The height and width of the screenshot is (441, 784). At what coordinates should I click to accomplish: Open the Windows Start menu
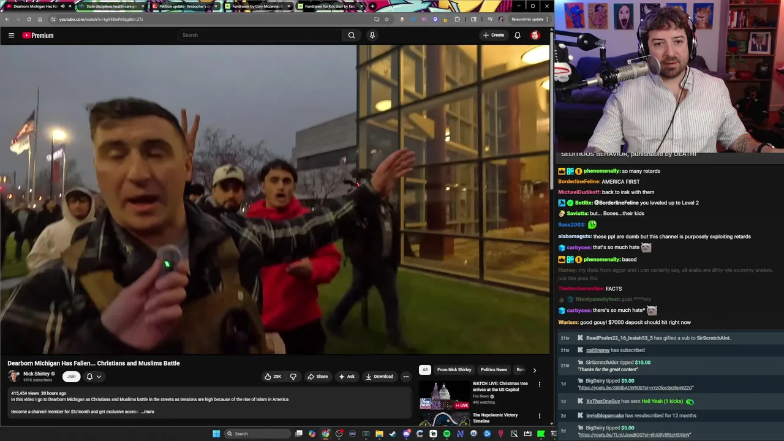click(x=216, y=434)
